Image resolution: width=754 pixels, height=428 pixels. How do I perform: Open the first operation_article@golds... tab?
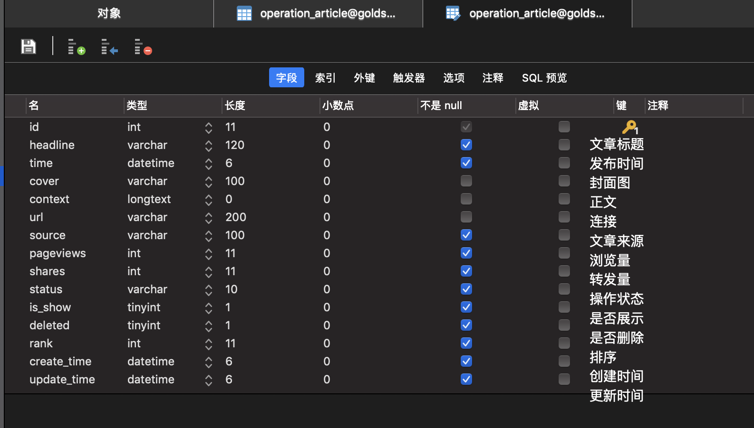pos(318,14)
